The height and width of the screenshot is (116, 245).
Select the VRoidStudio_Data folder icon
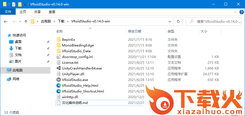coord(59,51)
